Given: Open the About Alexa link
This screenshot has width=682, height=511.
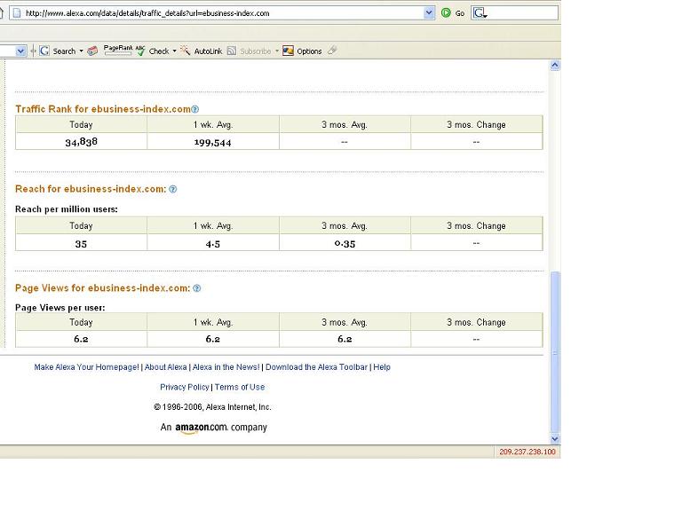Looking at the screenshot, I should [166, 367].
